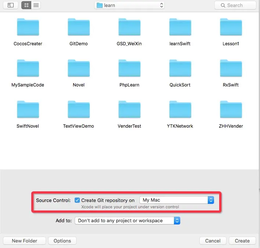This screenshot has width=260, height=248.
Task: Select the Novel folder icon
Action: pos(79,68)
